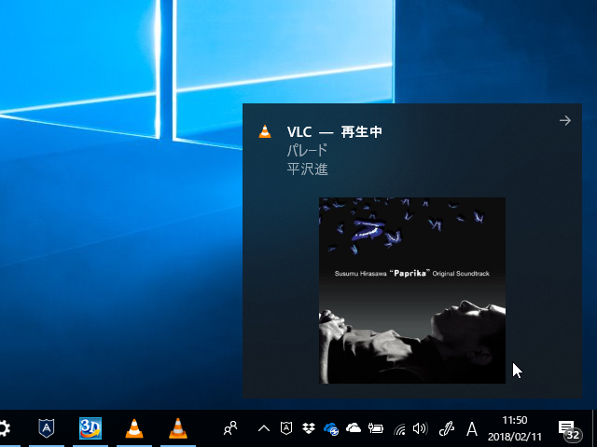Open the 3D app in taskbar
This screenshot has width=597, height=447.
(90, 428)
